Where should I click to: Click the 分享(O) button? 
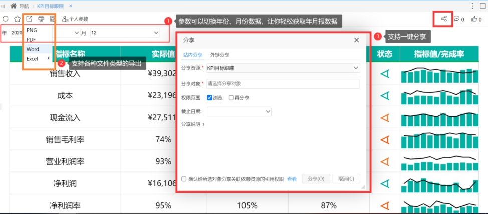pyautogui.click(x=316, y=179)
